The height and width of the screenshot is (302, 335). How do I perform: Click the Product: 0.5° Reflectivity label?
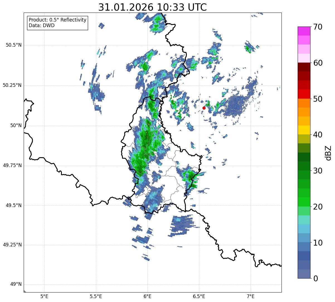coord(58,20)
